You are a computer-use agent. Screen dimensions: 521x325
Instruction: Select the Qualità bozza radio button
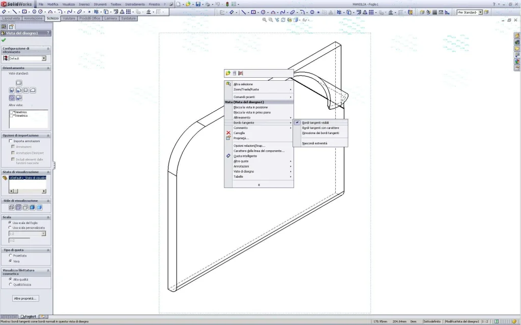pyautogui.click(x=10, y=284)
